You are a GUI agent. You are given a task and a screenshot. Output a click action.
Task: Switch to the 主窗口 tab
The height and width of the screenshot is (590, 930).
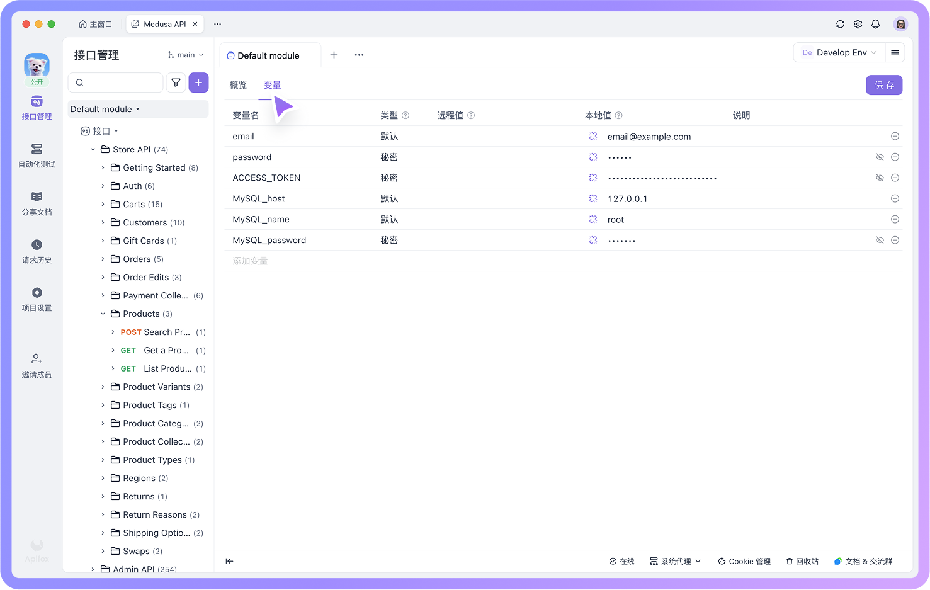click(96, 24)
